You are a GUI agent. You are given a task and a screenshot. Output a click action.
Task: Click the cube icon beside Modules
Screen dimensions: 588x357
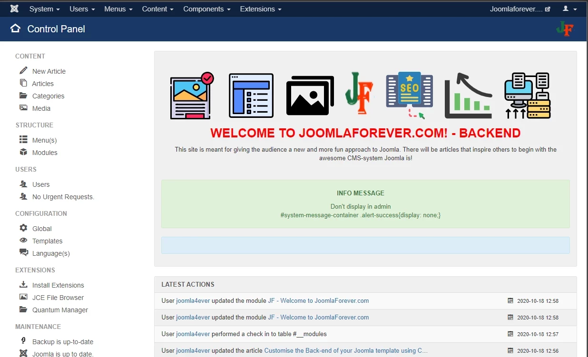23,152
